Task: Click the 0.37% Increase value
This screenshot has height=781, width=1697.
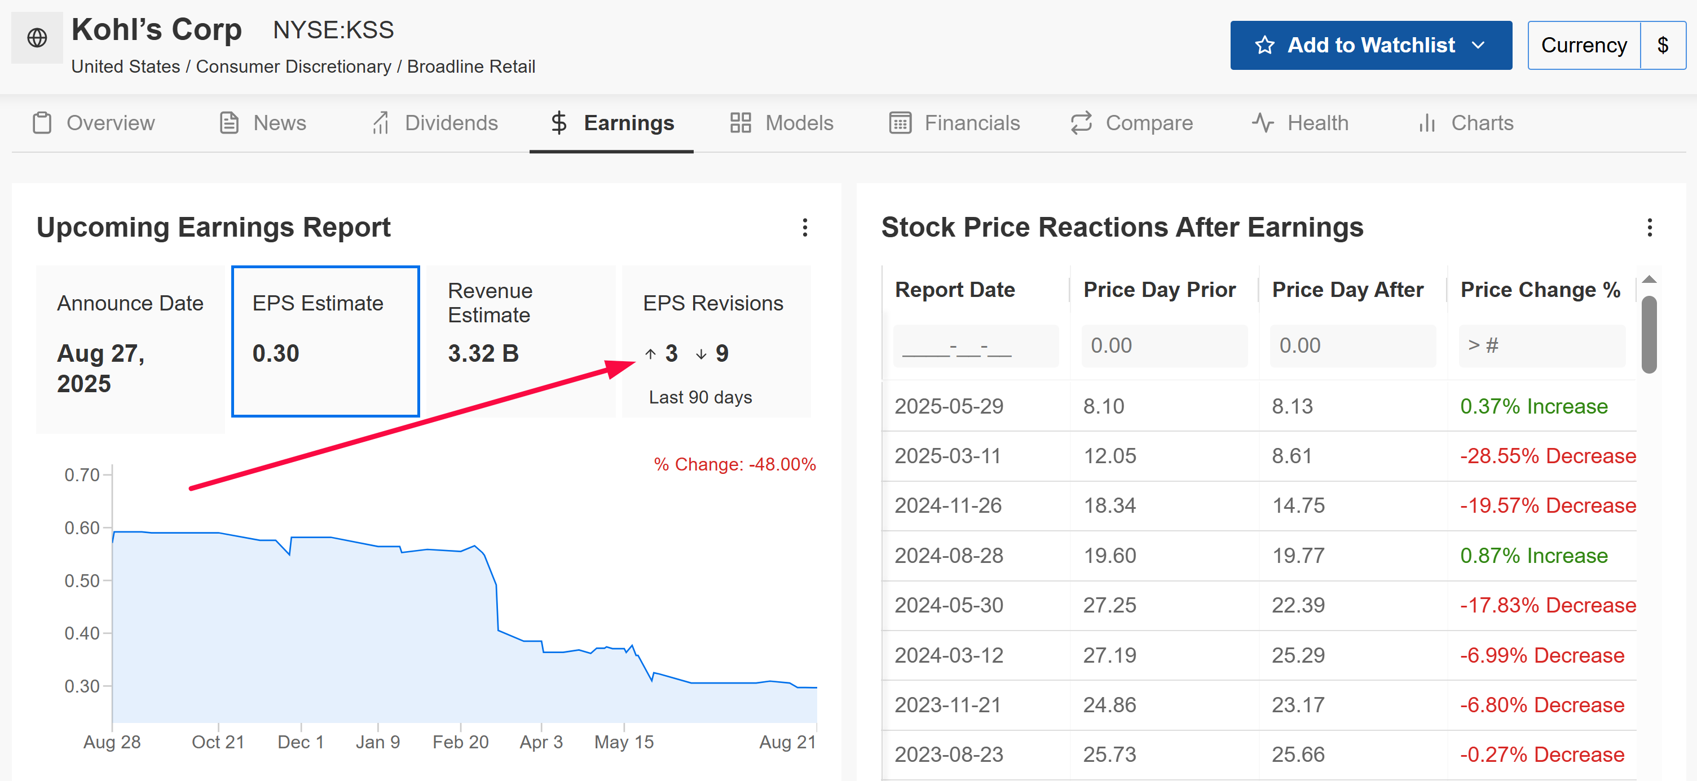Action: pyautogui.click(x=1533, y=406)
